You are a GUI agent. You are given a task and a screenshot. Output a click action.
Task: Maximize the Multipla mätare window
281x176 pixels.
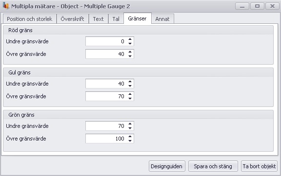(257, 6)
